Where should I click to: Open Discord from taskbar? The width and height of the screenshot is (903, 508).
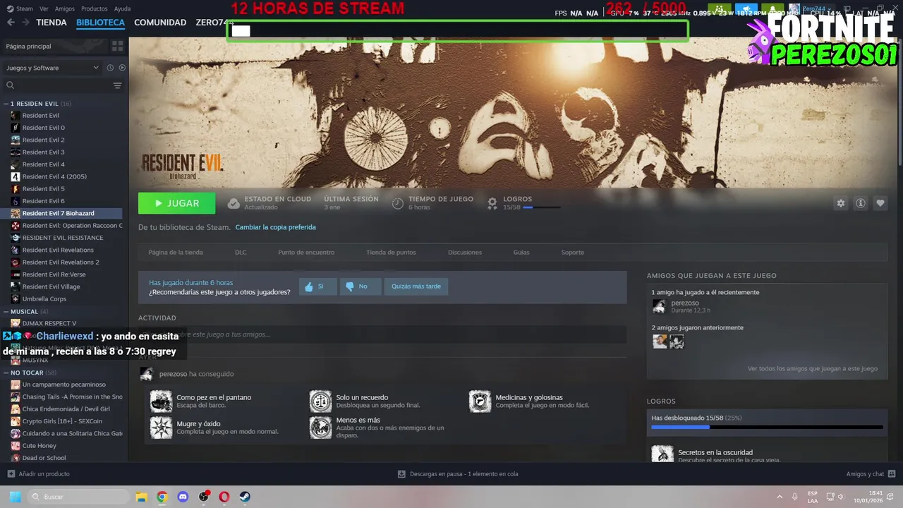(183, 497)
